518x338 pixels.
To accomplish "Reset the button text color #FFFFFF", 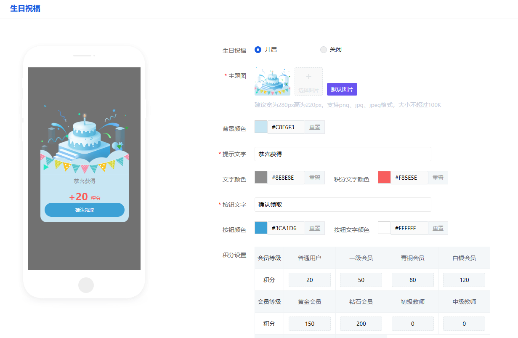I will pos(438,228).
